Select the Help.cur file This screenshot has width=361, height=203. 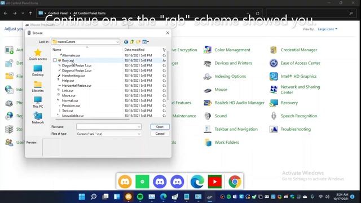click(x=68, y=81)
